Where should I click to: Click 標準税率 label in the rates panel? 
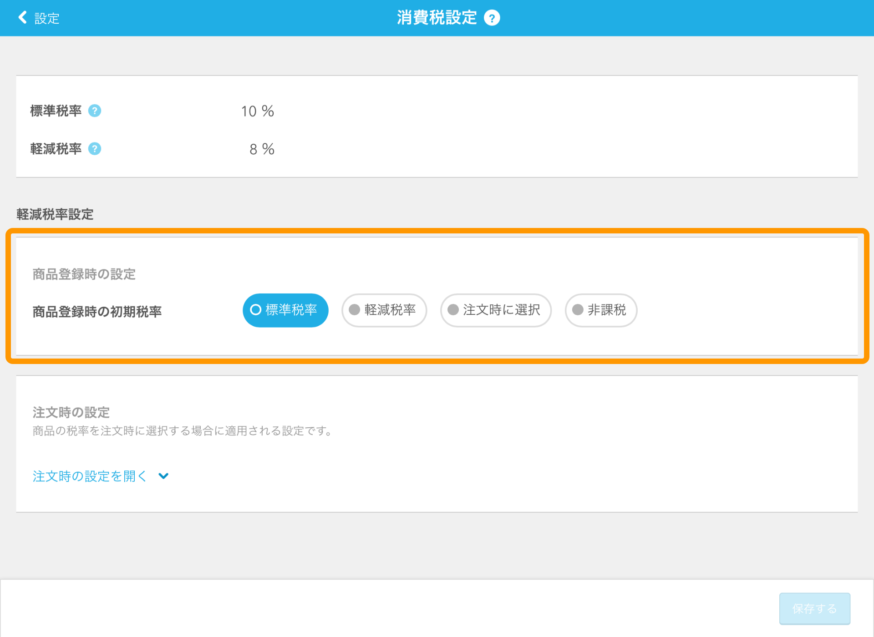point(56,111)
